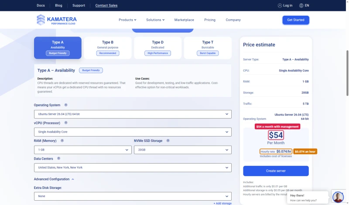Expand the Products menu
This screenshot has height=205, width=349.
tap(127, 20)
